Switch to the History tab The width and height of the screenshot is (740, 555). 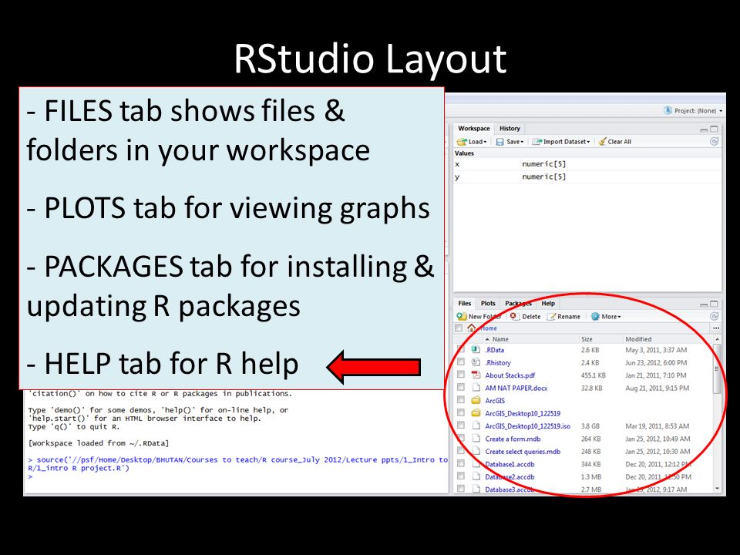coord(510,129)
